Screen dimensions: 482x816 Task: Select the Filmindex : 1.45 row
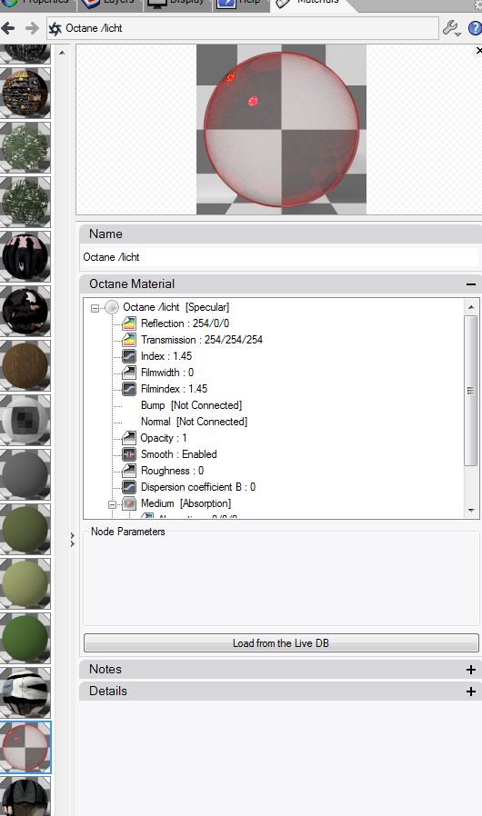pyautogui.click(x=174, y=389)
